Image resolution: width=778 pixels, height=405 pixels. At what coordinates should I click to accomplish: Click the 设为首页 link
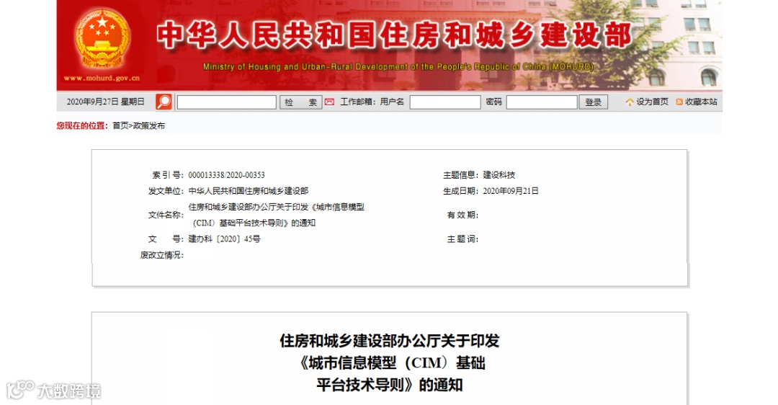652,102
